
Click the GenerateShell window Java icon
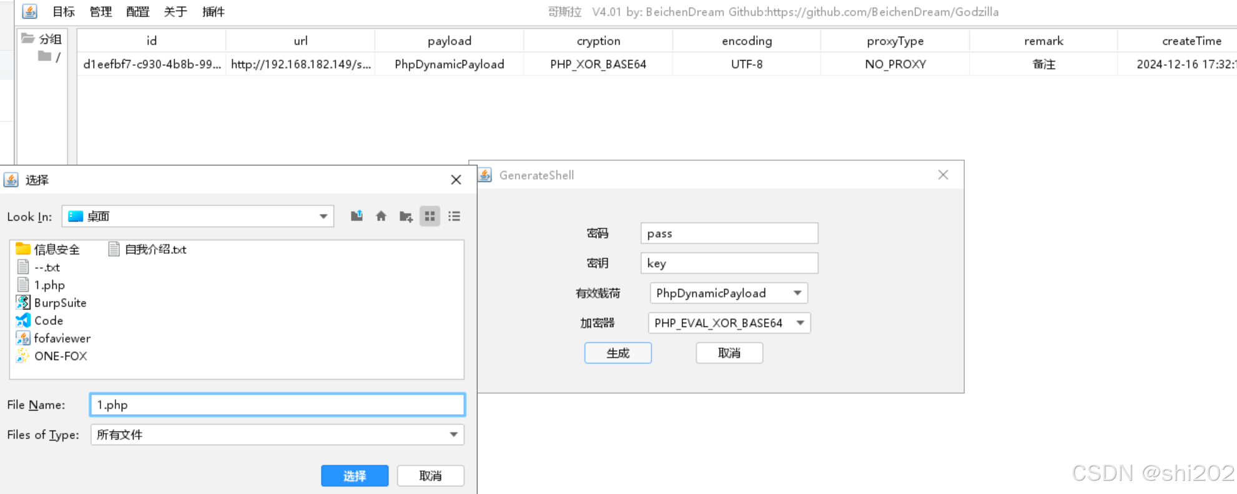486,175
